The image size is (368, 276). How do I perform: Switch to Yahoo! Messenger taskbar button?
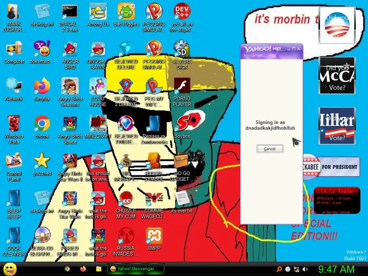click(x=135, y=269)
